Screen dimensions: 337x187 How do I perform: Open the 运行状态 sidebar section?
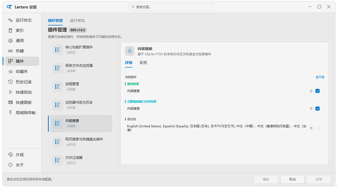tap(22, 20)
